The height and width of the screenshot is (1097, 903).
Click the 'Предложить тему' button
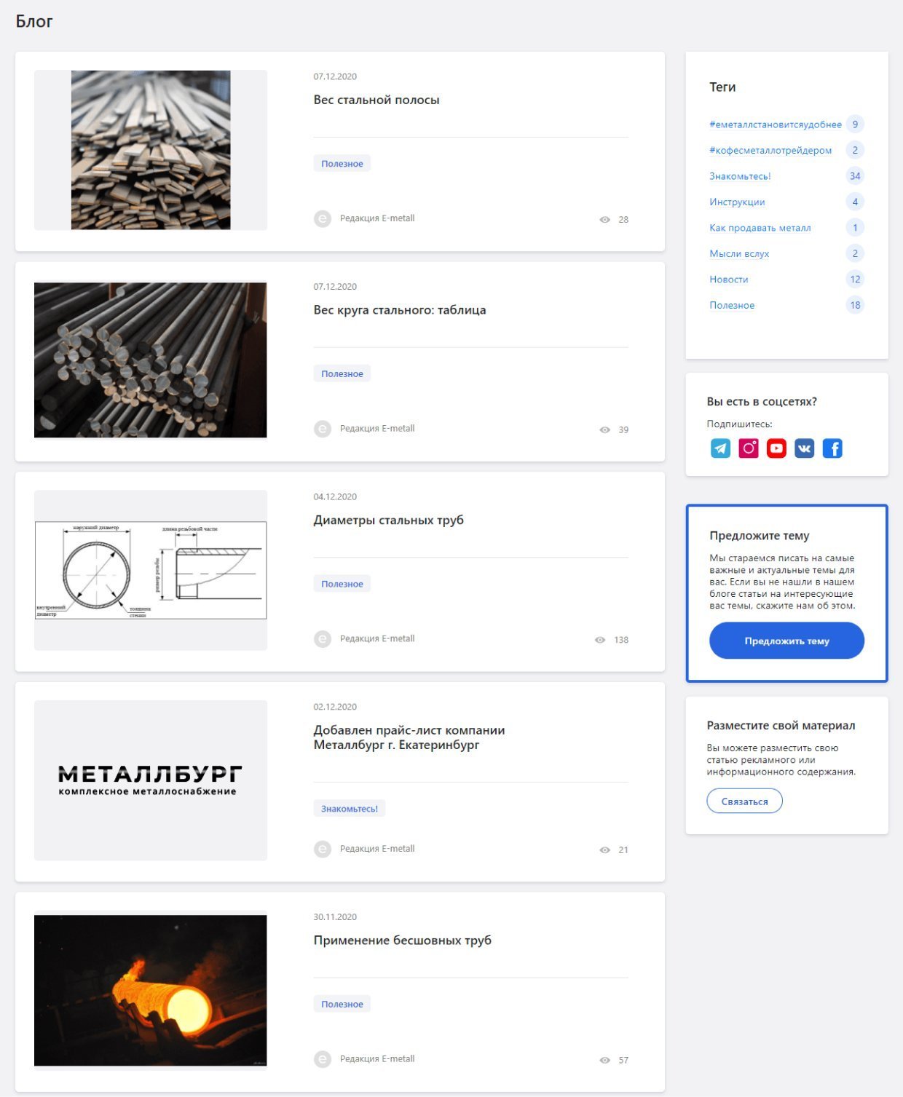pyautogui.click(x=786, y=641)
